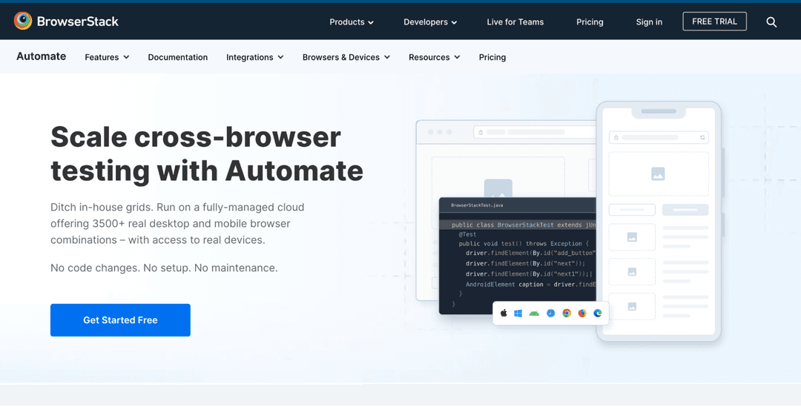This screenshot has height=407, width=801.
Task: Click the Windows icon in the platform strip
Action: pyautogui.click(x=518, y=314)
